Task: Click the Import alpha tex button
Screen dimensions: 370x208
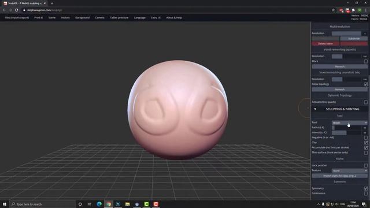Action: (x=339, y=176)
